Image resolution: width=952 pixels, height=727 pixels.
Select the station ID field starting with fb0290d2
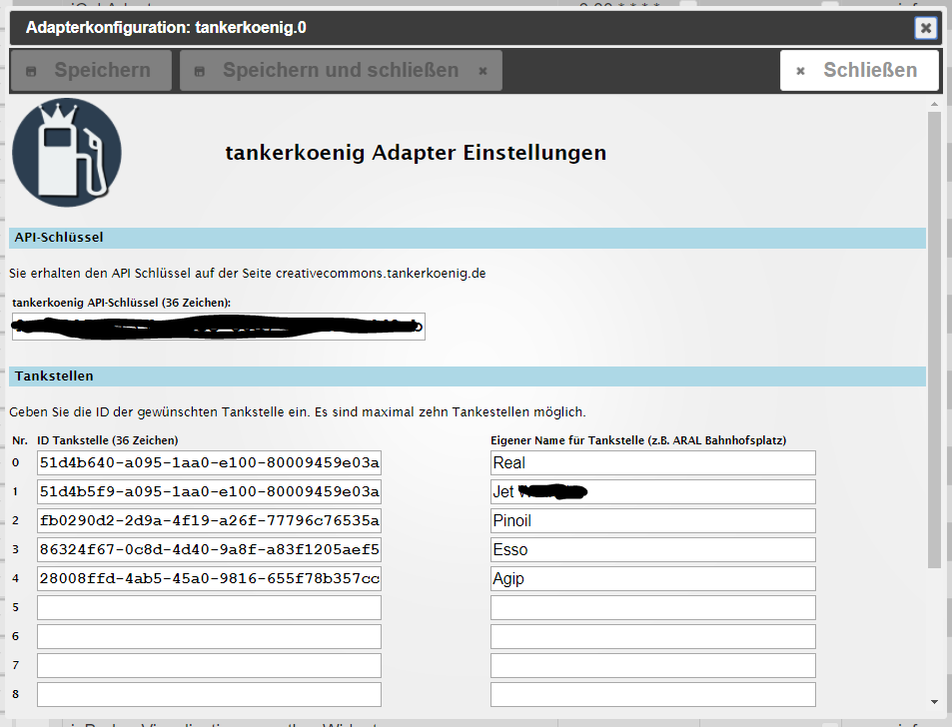point(209,520)
